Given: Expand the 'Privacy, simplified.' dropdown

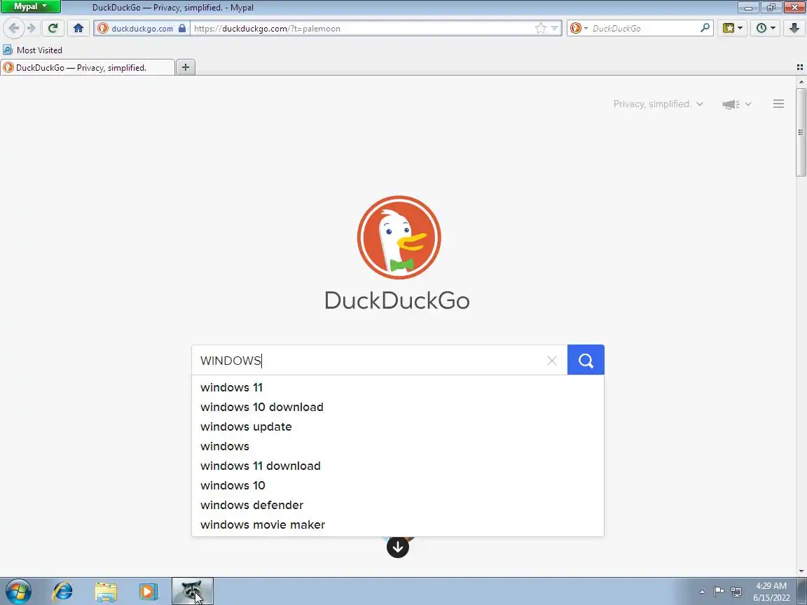Looking at the screenshot, I should [x=658, y=104].
